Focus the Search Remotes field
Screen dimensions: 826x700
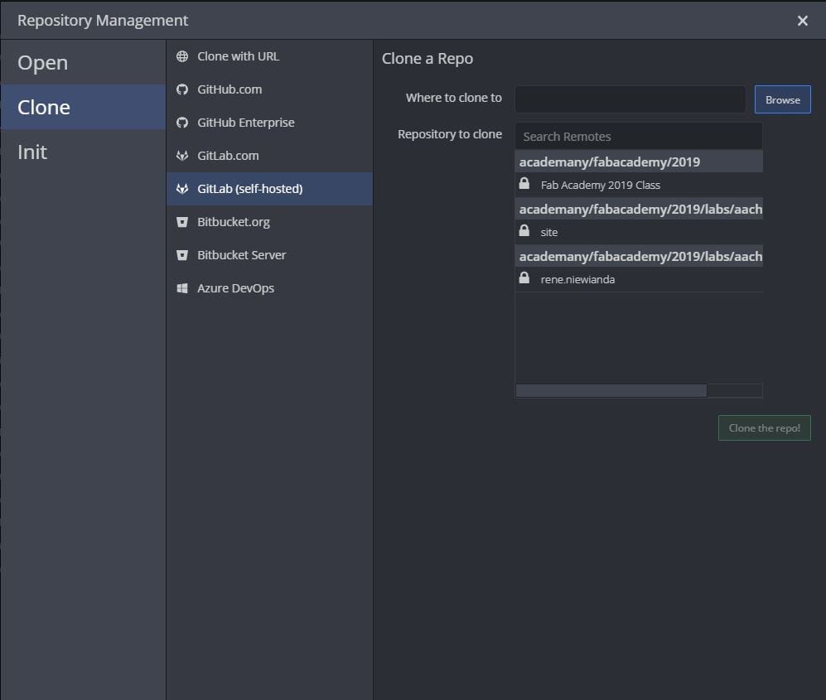pyautogui.click(x=638, y=136)
